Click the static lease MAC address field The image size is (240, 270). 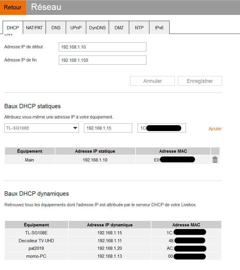pyautogui.click(x=162, y=128)
